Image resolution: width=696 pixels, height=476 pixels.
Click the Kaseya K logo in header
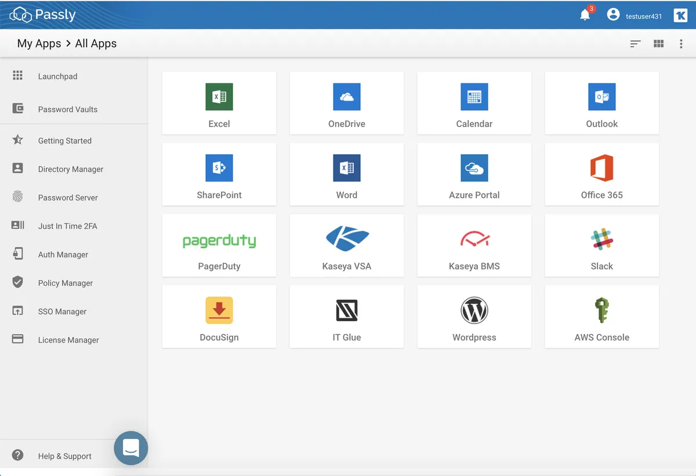[680, 16]
